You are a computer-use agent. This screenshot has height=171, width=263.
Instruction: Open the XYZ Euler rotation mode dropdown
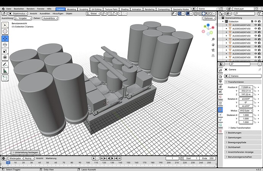coord(246,111)
